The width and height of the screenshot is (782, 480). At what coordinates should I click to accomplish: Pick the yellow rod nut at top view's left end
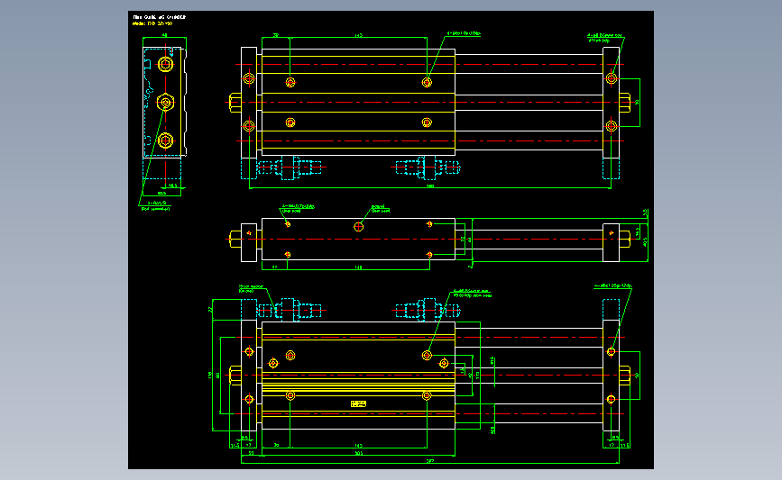[x=235, y=103]
